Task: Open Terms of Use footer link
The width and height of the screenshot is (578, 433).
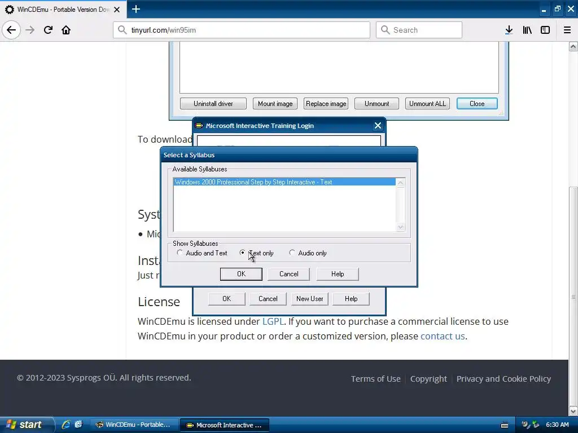Action: (375, 379)
